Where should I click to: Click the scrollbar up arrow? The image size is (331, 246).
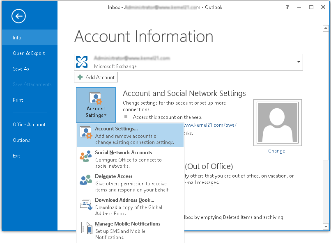click(326, 28)
